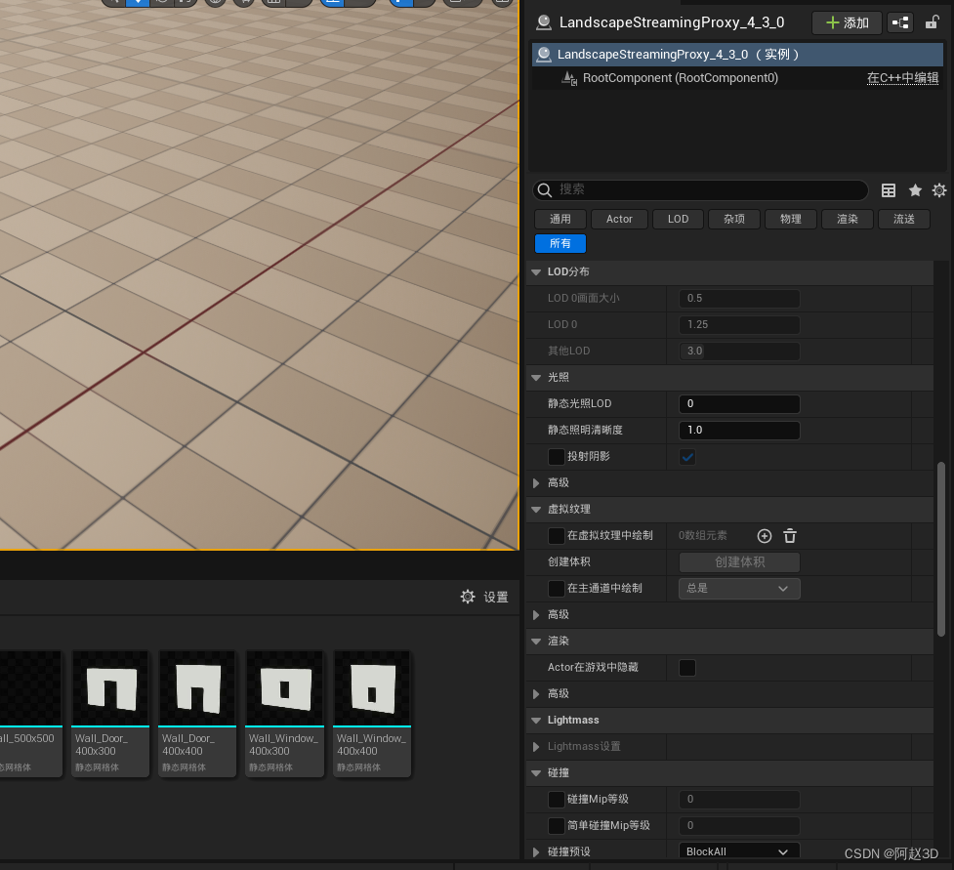Open the 总是 dropdown
The width and height of the screenshot is (954, 870).
click(739, 589)
